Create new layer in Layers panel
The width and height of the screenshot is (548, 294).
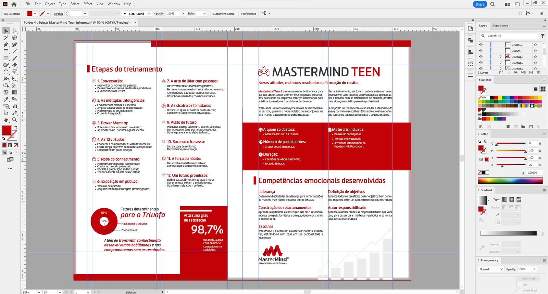531,73
